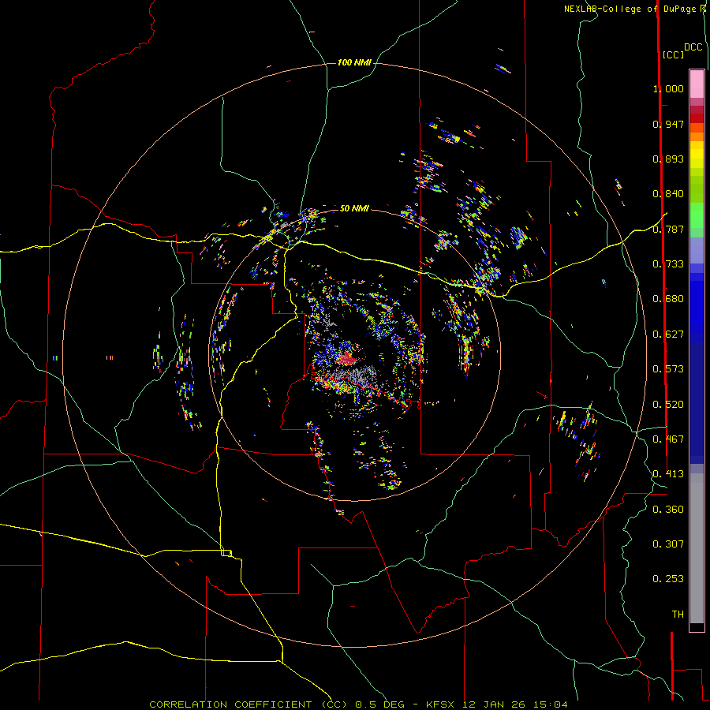710x710 pixels.
Task: Click the 0.787 scale value
Action: 668,229
